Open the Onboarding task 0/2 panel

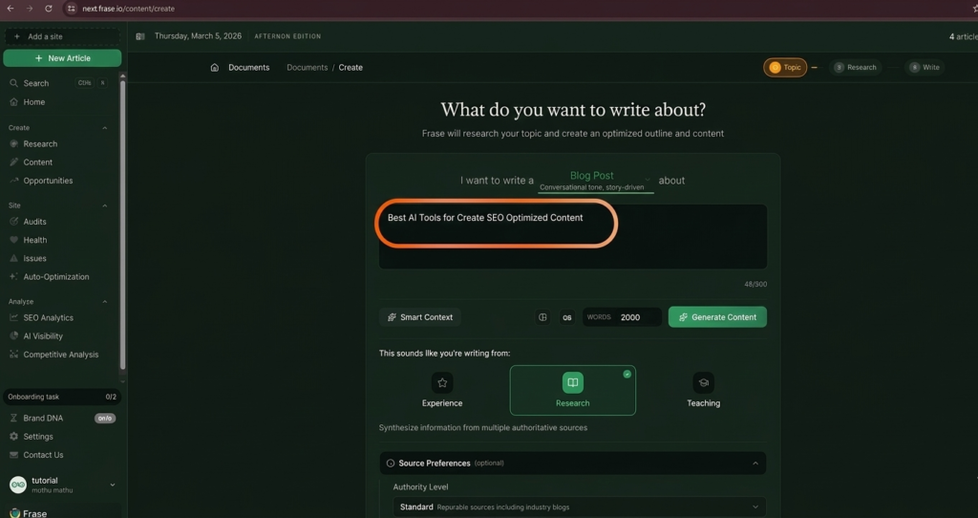[62, 397]
